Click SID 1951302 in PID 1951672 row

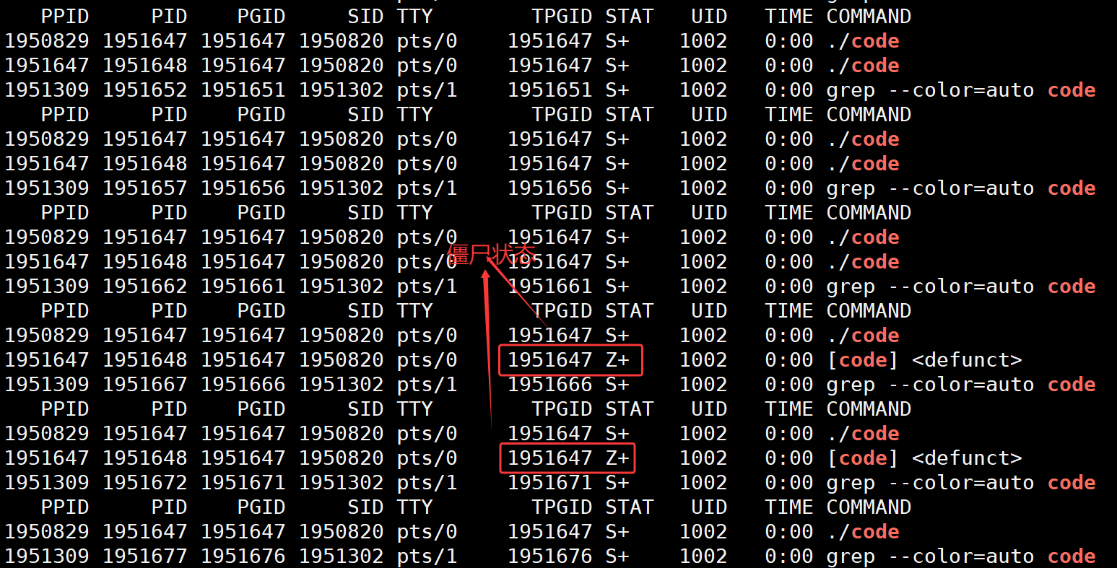341,483
